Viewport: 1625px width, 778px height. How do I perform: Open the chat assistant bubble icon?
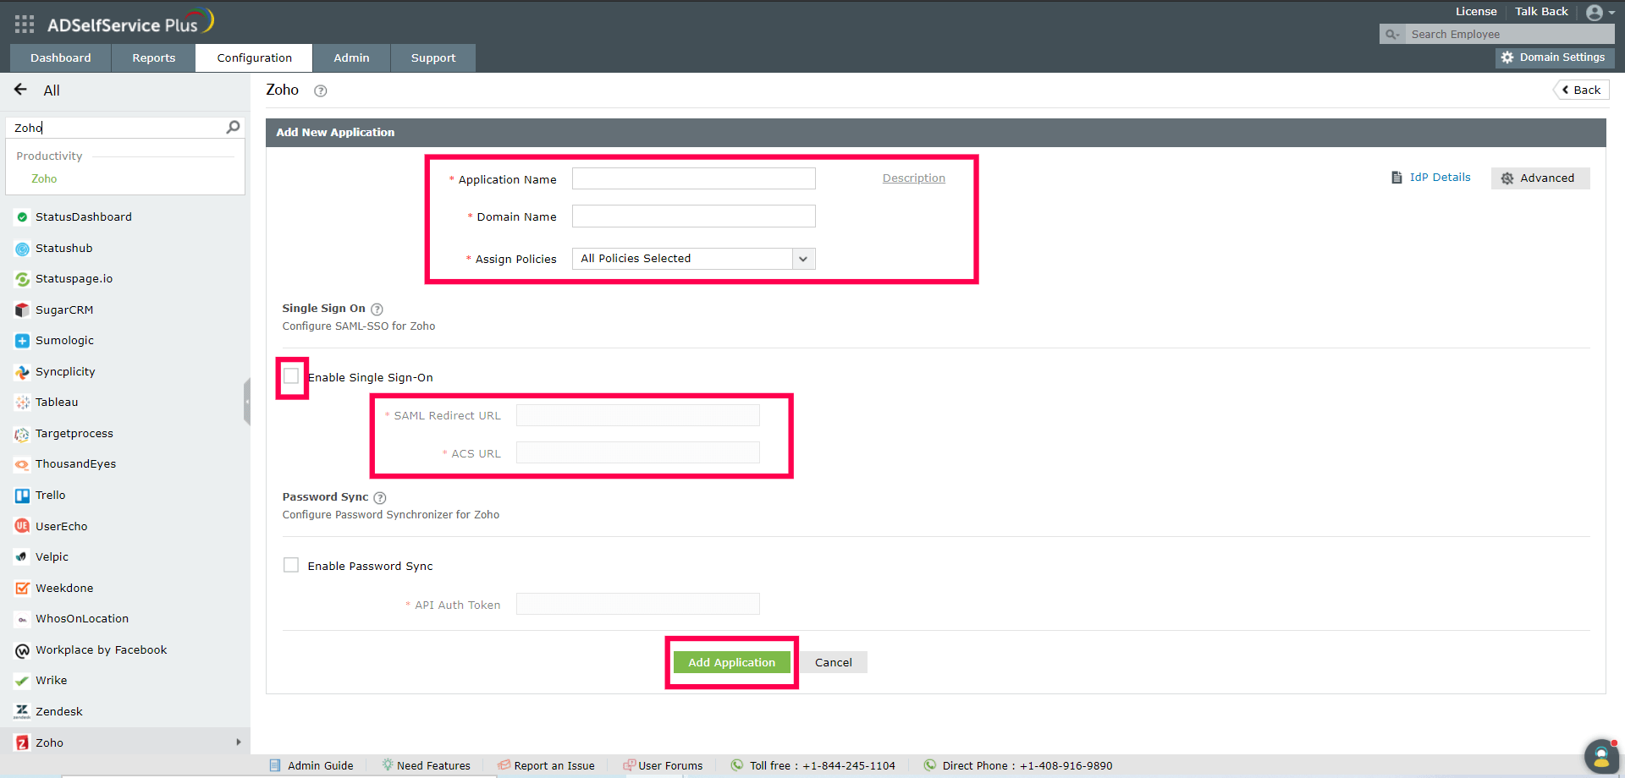click(x=1600, y=756)
